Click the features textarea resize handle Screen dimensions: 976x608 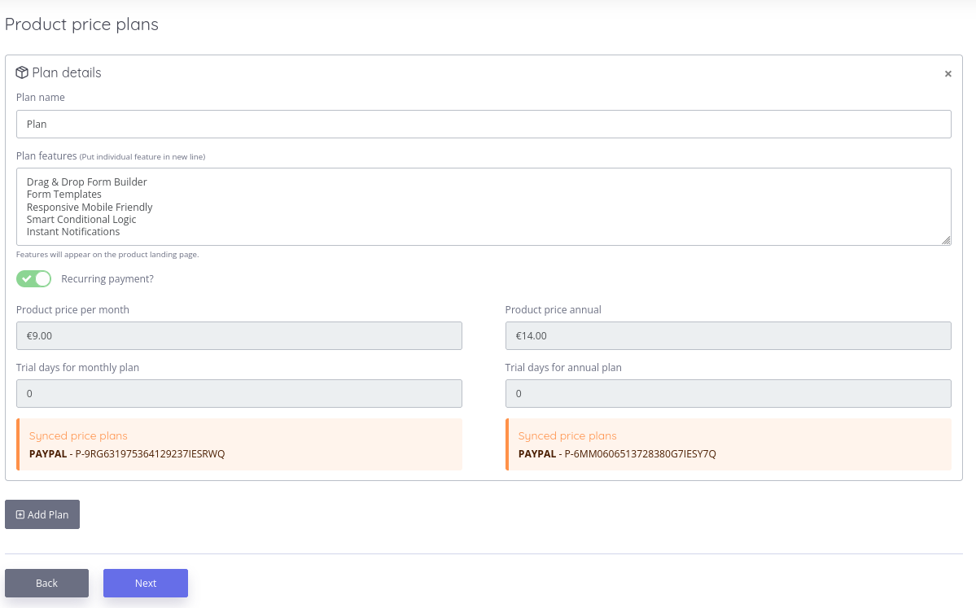[946, 240]
